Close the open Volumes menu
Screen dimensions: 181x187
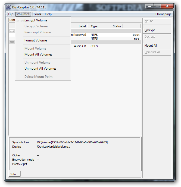(x=23, y=14)
